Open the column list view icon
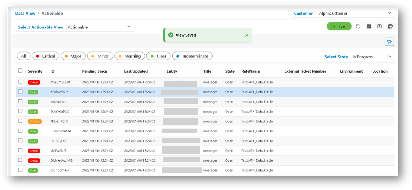Image resolution: width=412 pixels, height=190 pixels. [369, 27]
